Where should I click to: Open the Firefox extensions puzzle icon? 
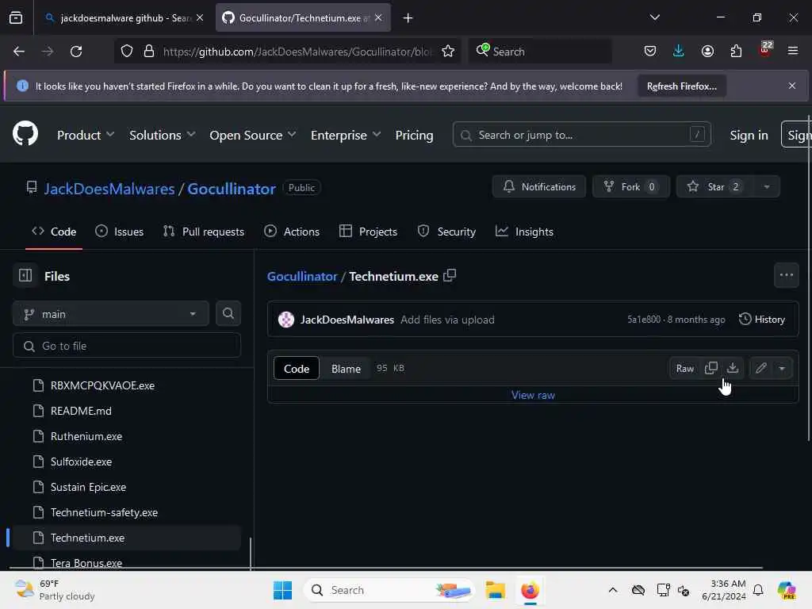pos(736,52)
